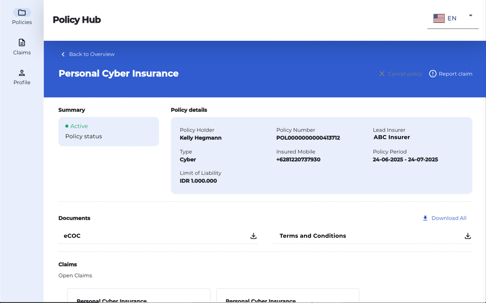
Task: Click the Personal Cyber Insurance heading
Action: 118,74
